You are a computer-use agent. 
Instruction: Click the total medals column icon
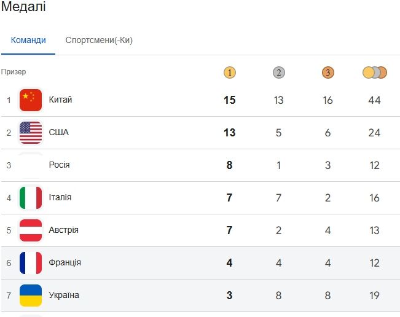(375, 72)
